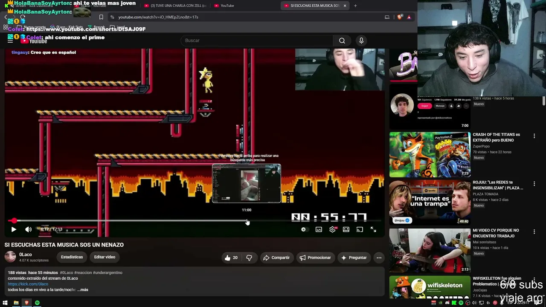The height and width of the screenshot is (307, 546).
Task: Open the 0Laco channel avatar
Action: [10, 257]
